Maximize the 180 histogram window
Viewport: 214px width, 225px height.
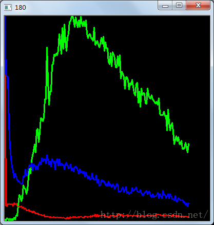pyautogui.click(x=179, y=6)
